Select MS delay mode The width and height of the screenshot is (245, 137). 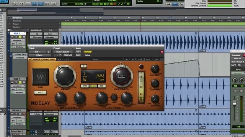coord(101,86)
